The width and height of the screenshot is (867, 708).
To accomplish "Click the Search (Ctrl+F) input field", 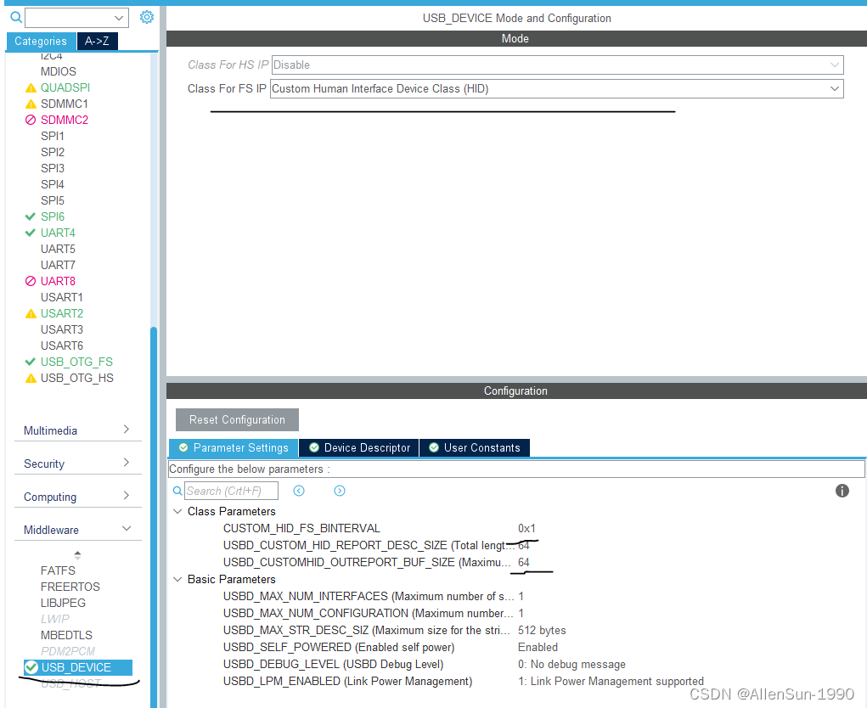I will coord(229,491).
